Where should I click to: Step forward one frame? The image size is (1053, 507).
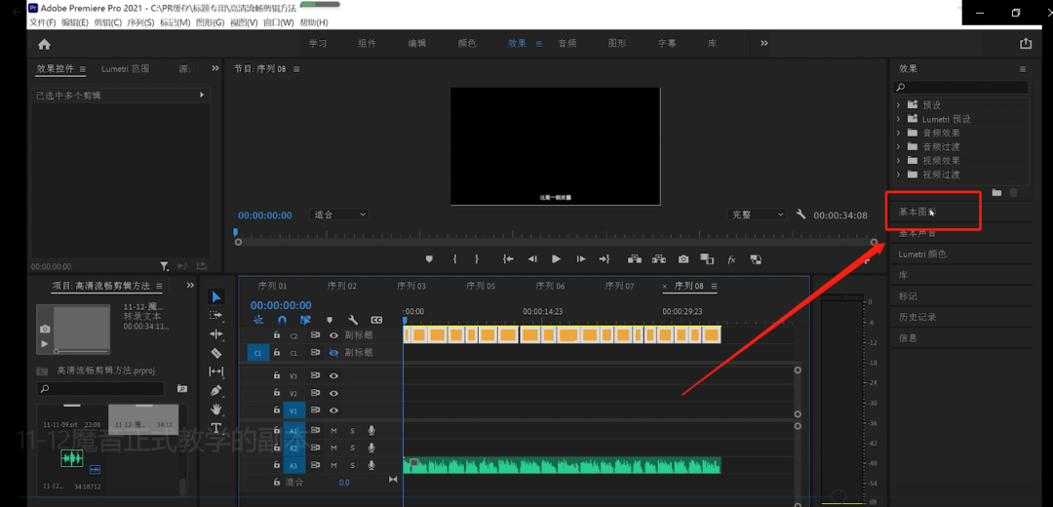click(x=581, y=259)
